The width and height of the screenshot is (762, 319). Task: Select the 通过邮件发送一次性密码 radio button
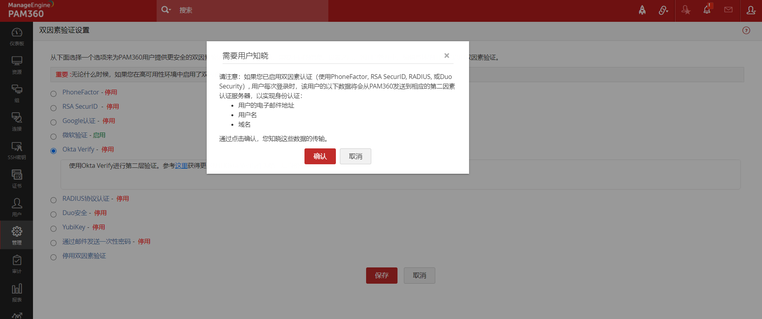click(54, 243)
